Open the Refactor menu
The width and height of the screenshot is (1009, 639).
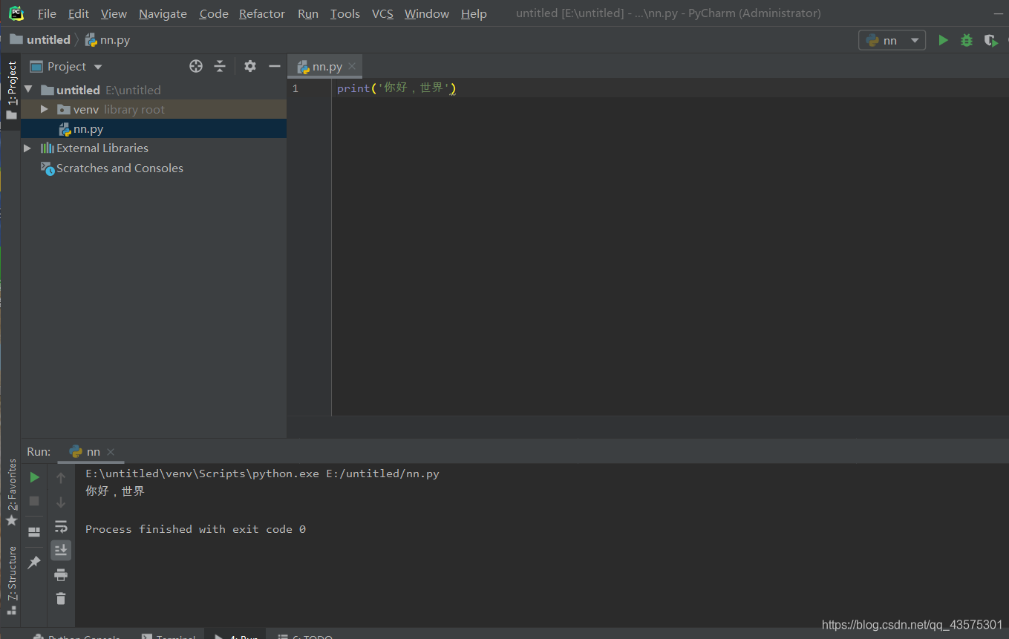point(262,13)
